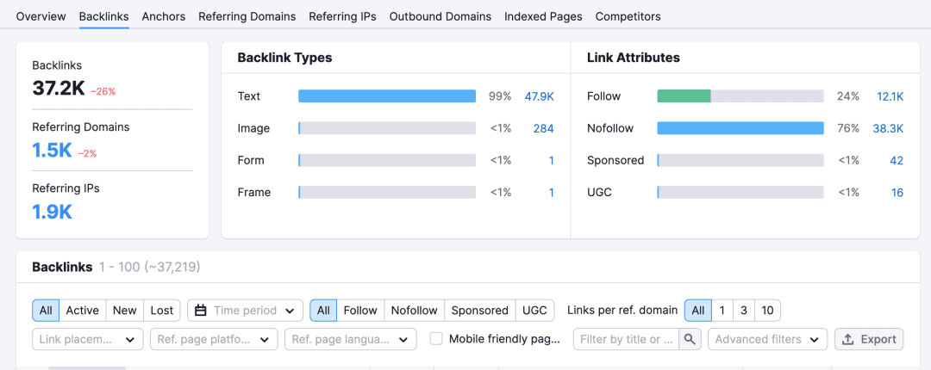This screenshot has height=370, width=931.
Task: Click the calendar icon in Time period
Action: (200, 311)
